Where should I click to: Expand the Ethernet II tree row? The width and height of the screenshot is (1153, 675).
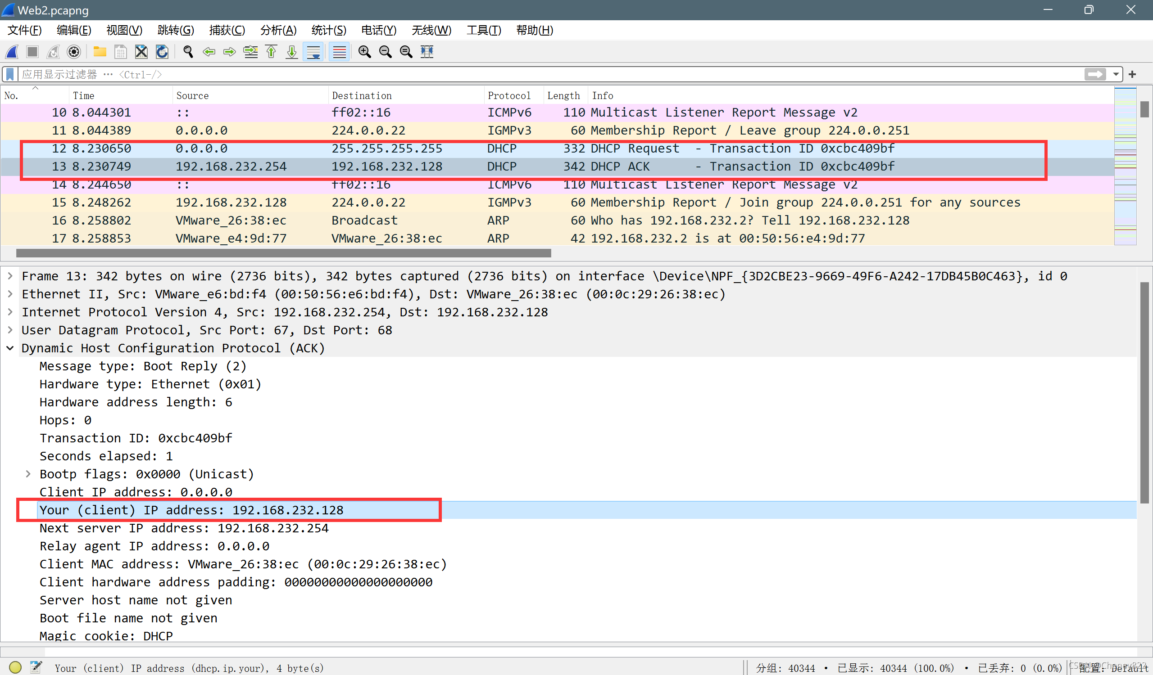point(10,294)
